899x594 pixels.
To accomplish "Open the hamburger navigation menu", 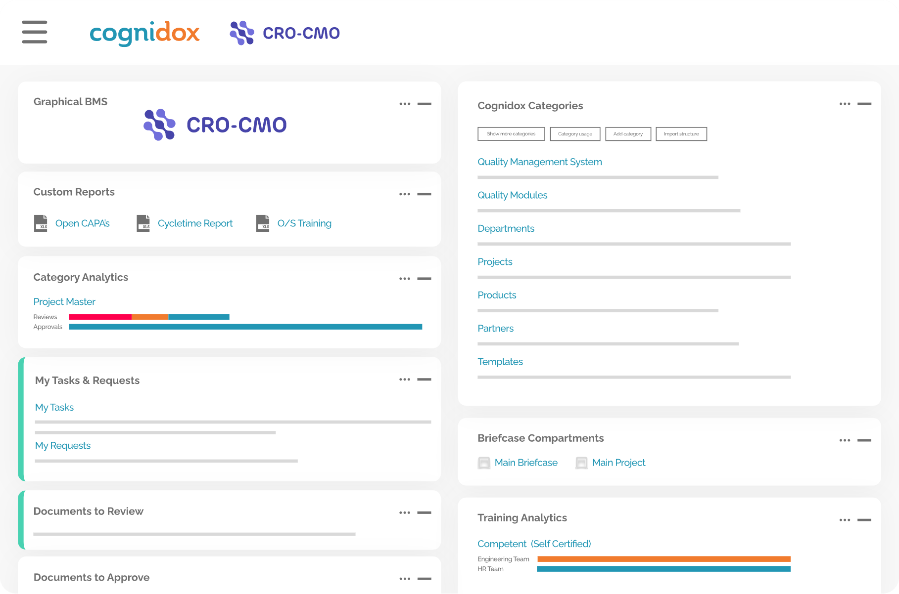I will 34,32.
